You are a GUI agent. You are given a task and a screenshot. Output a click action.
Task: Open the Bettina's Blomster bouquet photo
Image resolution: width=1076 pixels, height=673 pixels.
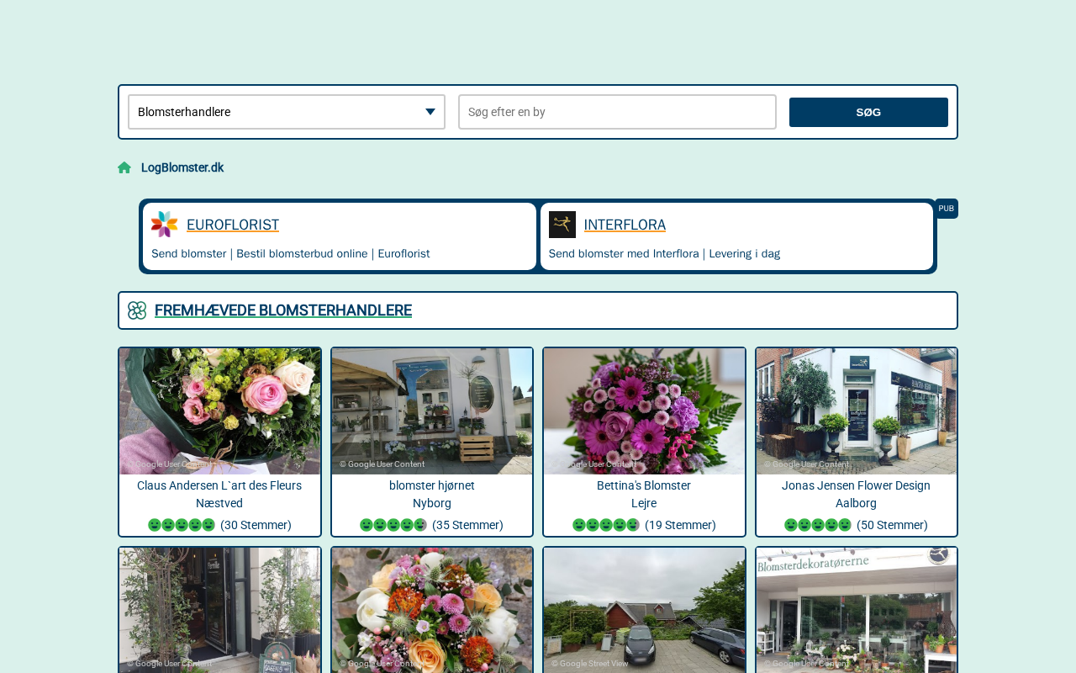coord(644,411)
